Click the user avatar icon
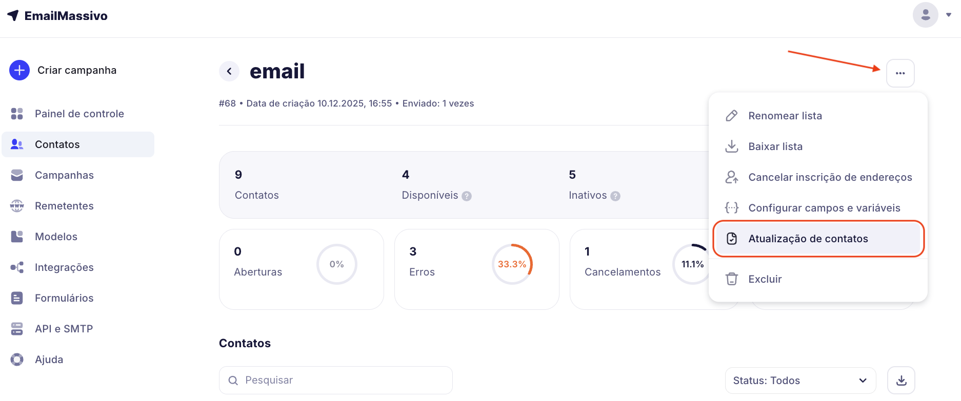Viewport: 961px width, 401px height. 925,15
